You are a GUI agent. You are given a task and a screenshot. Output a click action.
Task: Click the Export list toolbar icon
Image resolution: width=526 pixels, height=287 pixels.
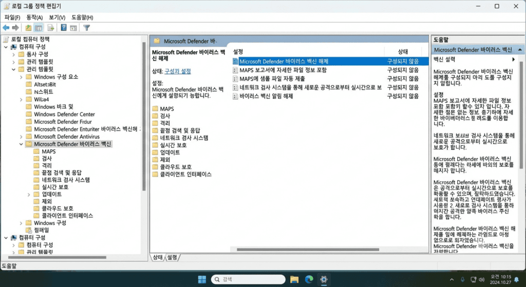click(x=51, y=28)
